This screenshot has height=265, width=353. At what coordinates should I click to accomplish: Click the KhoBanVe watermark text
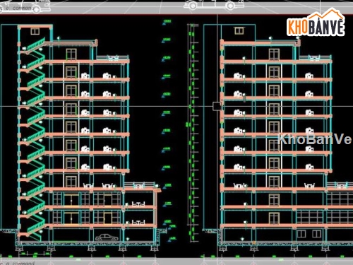[315, 139]
